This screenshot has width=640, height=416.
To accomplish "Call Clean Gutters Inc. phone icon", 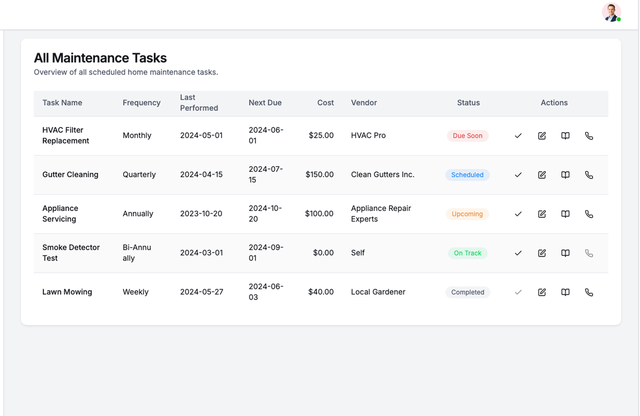I will click(x=589, y=175).
